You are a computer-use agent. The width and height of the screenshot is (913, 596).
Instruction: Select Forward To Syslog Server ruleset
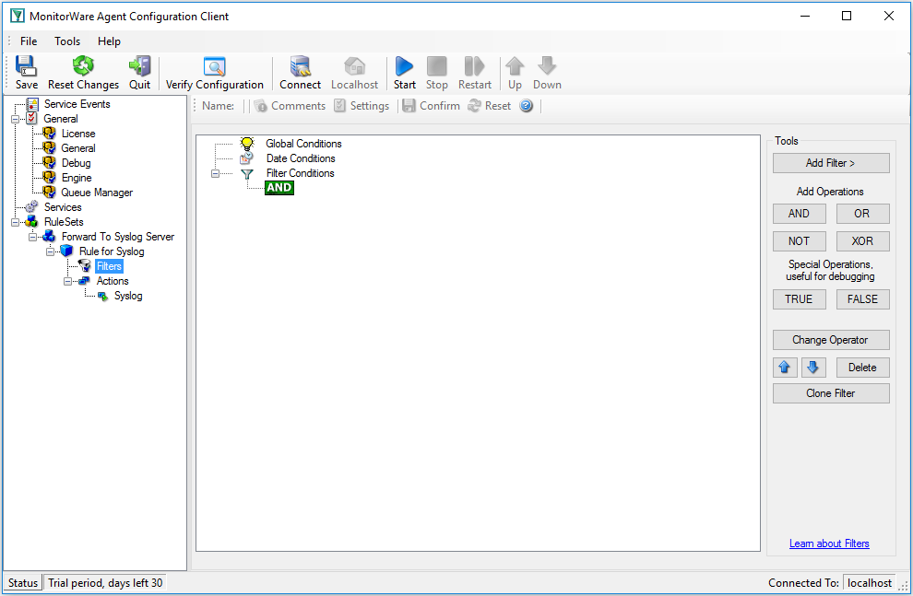coord(118,237)
